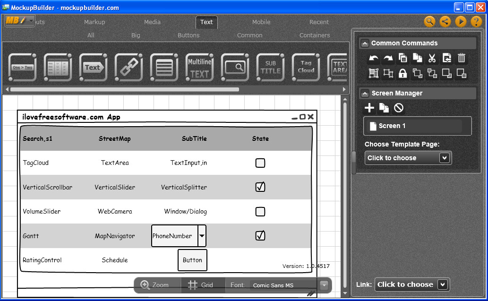Open the Choose Template Page dropdown
Viewport: 488px width, 301px height.
[x=408, y=158]
